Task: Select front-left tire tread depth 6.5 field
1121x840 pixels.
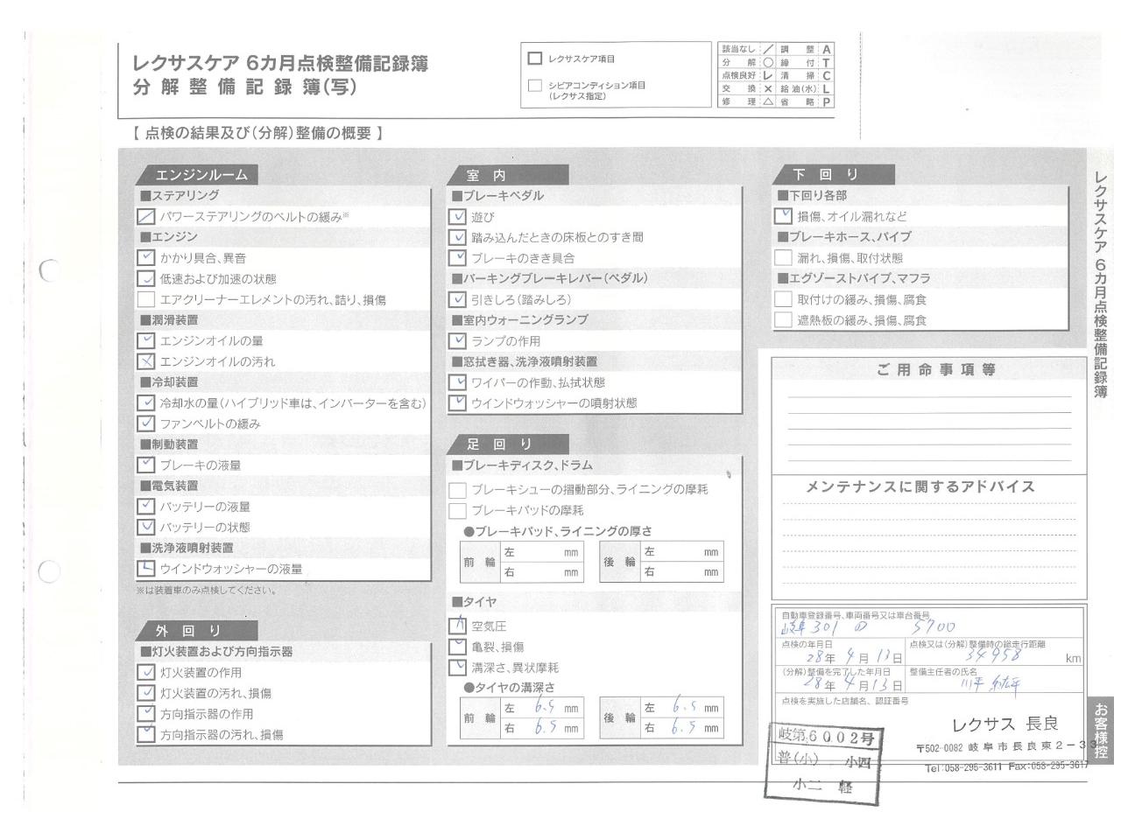Action: click(541, 708)
